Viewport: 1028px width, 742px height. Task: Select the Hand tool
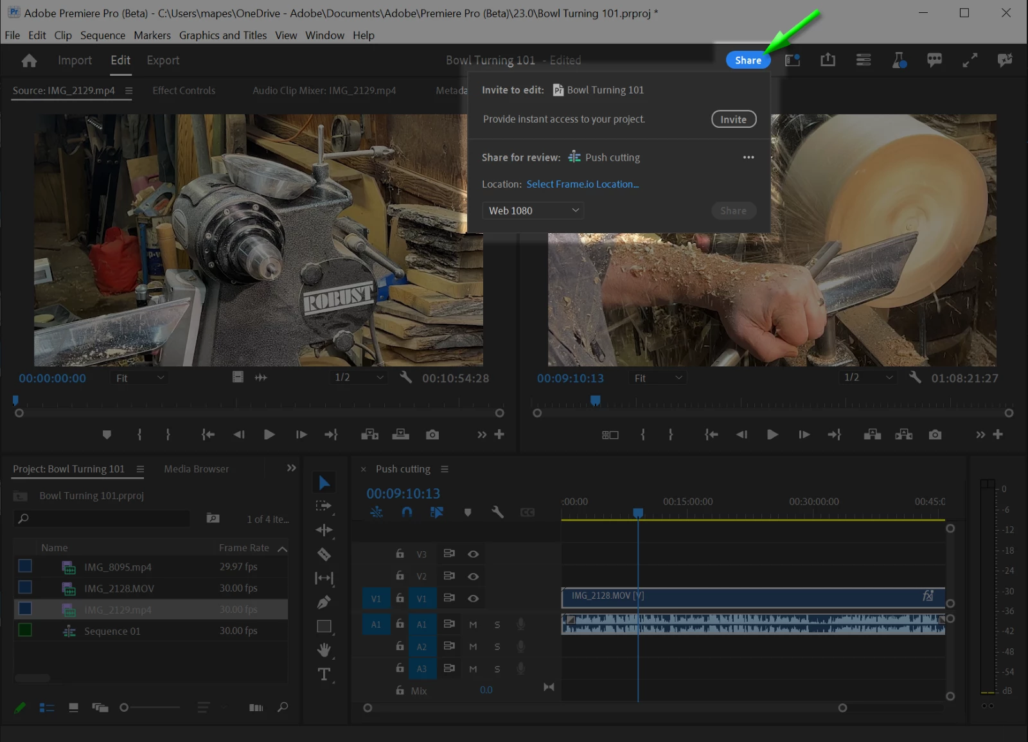coord(324,650)
